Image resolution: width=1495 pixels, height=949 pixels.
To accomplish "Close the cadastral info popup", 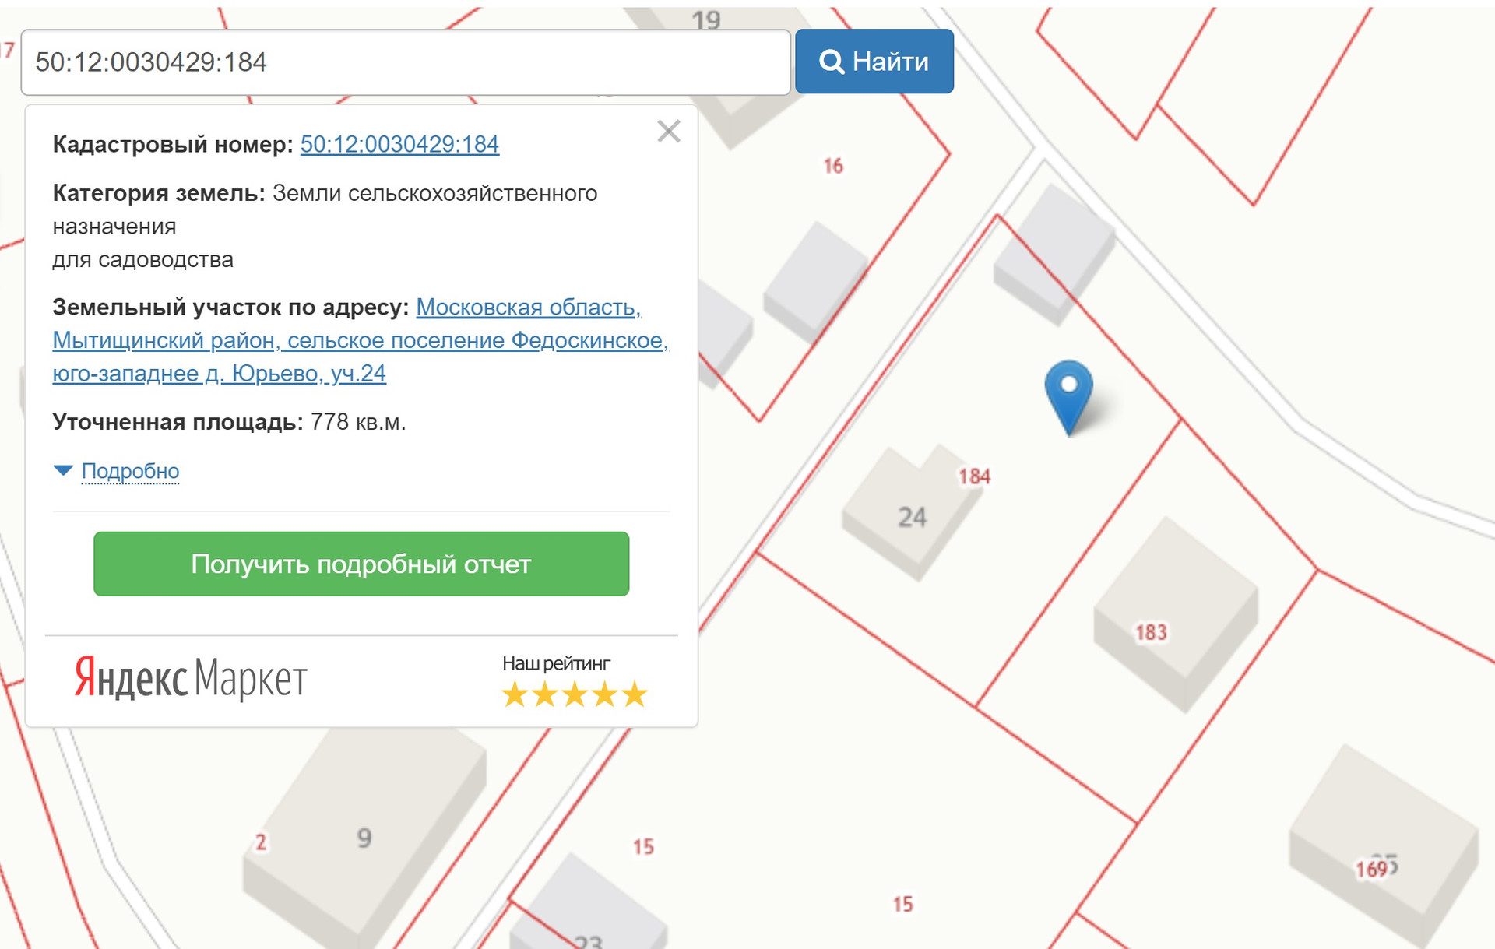I will click(x=668, y=131).
